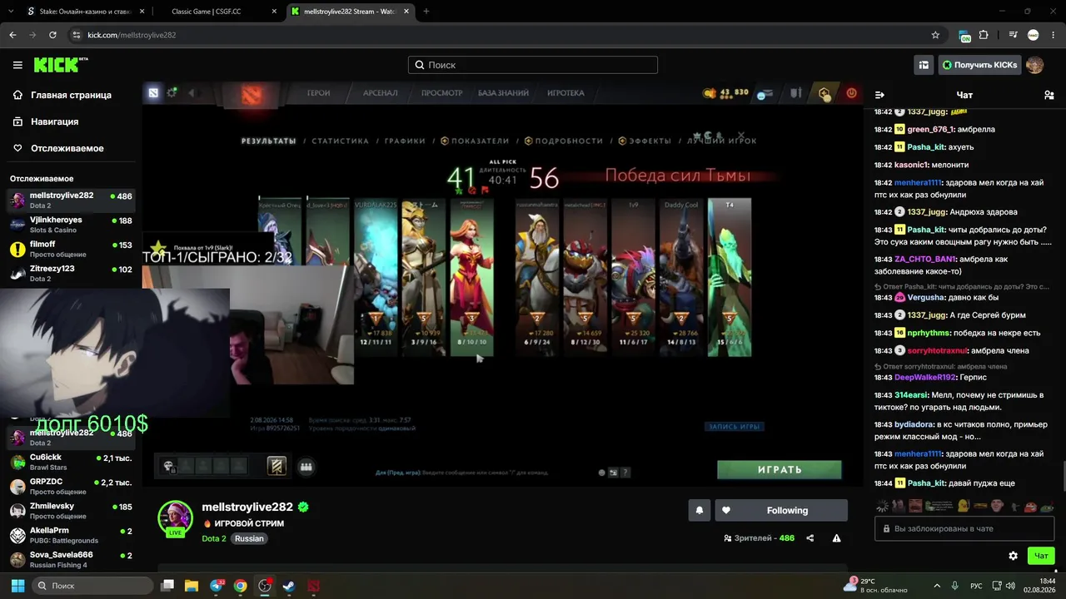
Task: Click the Russian language tag
Action: click(x=249, y=538)
